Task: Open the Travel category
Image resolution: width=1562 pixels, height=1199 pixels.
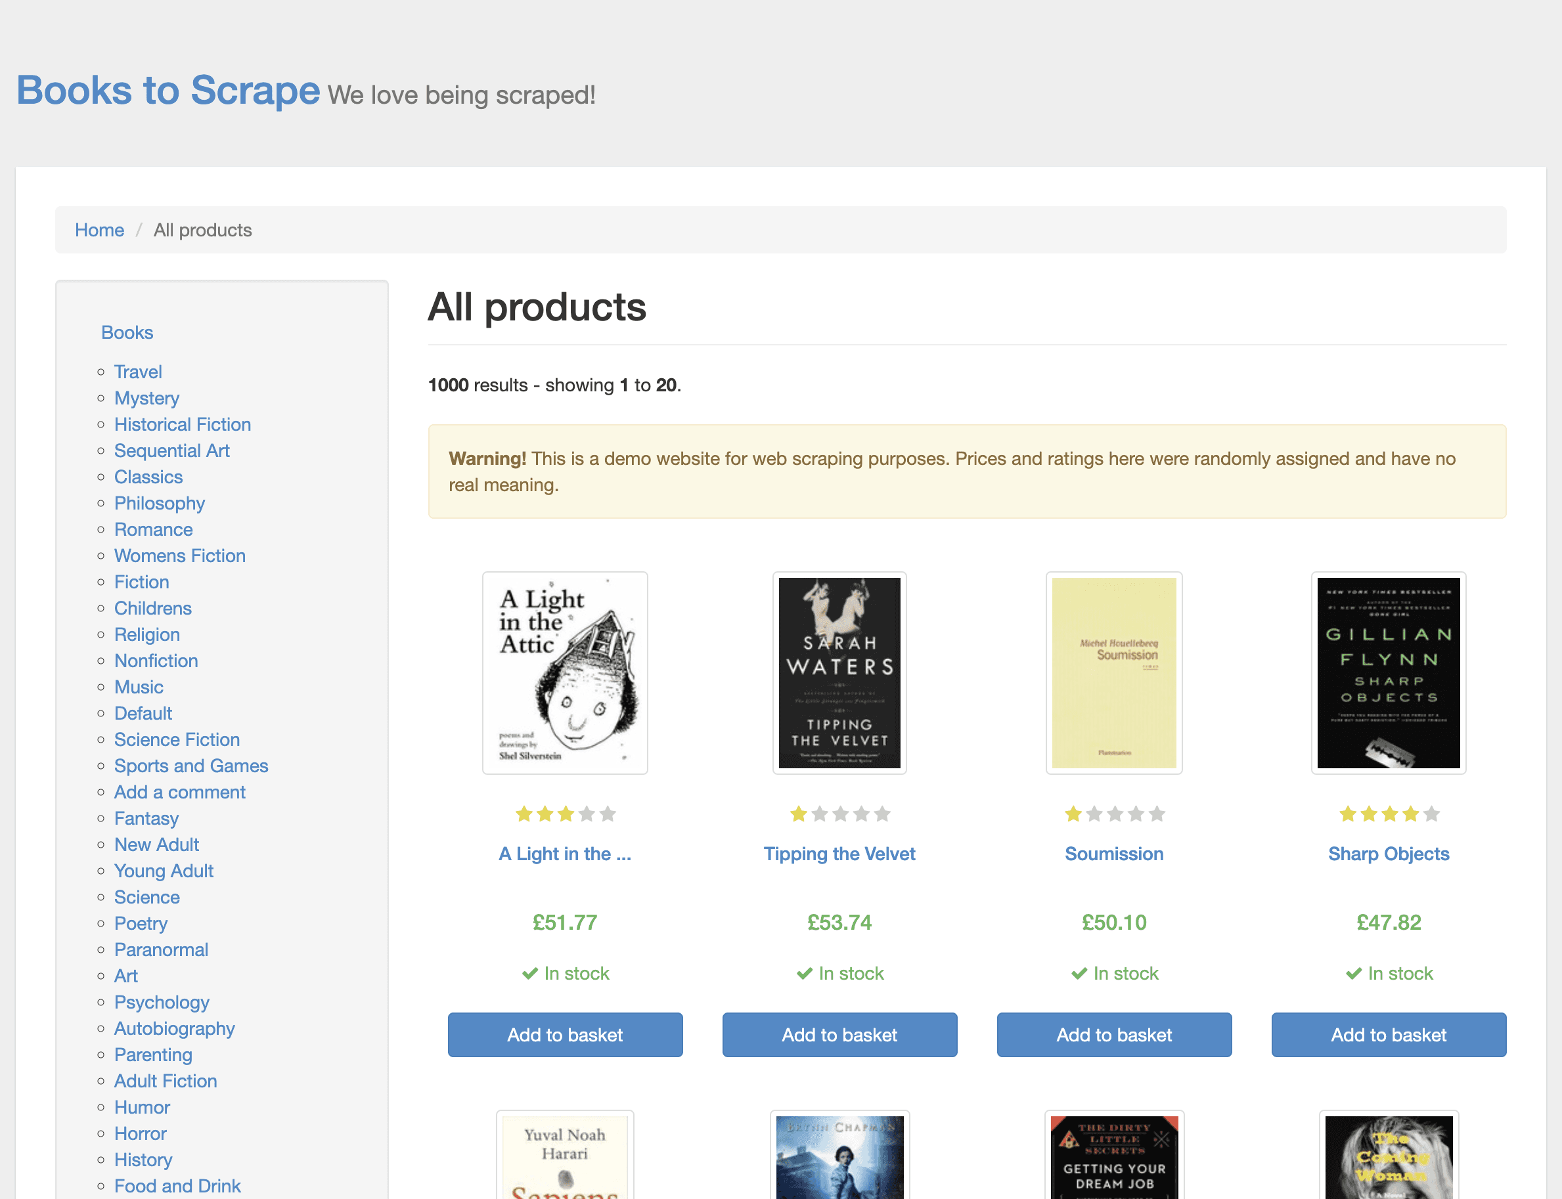Action: 138,372
